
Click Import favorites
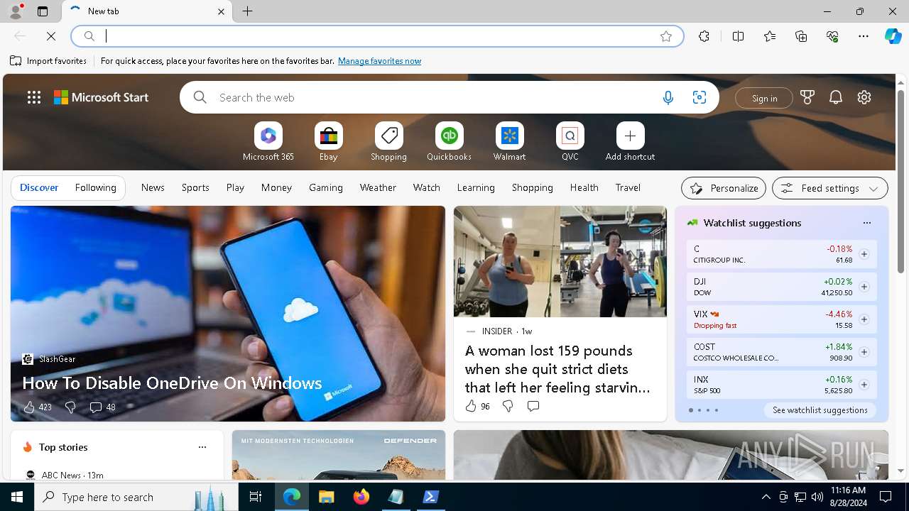tap(48, 61)
